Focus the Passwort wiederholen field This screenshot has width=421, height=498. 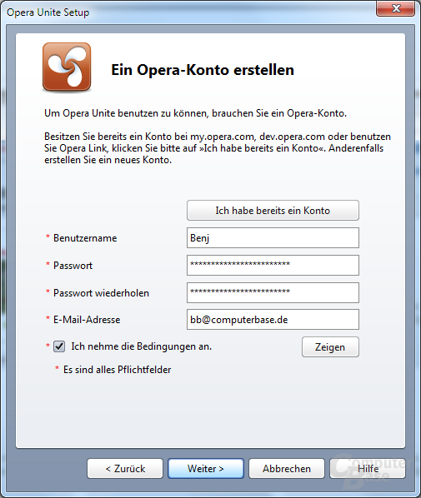click(273, 292)
